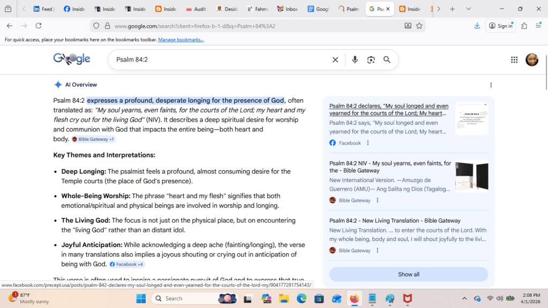Reload the current page
The image size is (548, 308).
tap(39, 26)
